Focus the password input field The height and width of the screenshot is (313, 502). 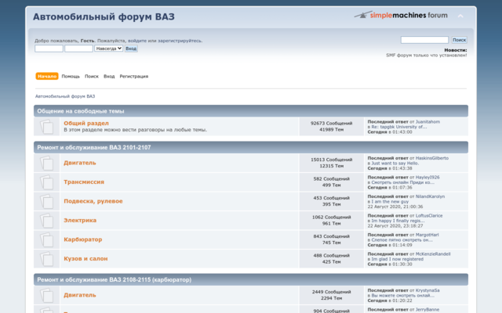[78, 49]
